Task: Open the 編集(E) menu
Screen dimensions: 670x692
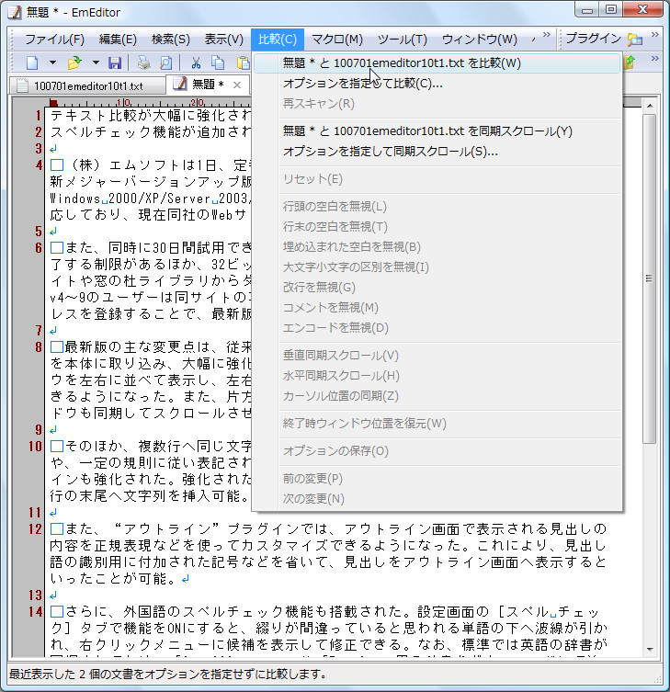Action: 118,40
